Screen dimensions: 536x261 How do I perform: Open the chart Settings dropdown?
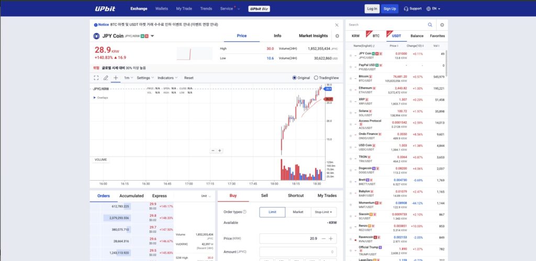(146, 78)
